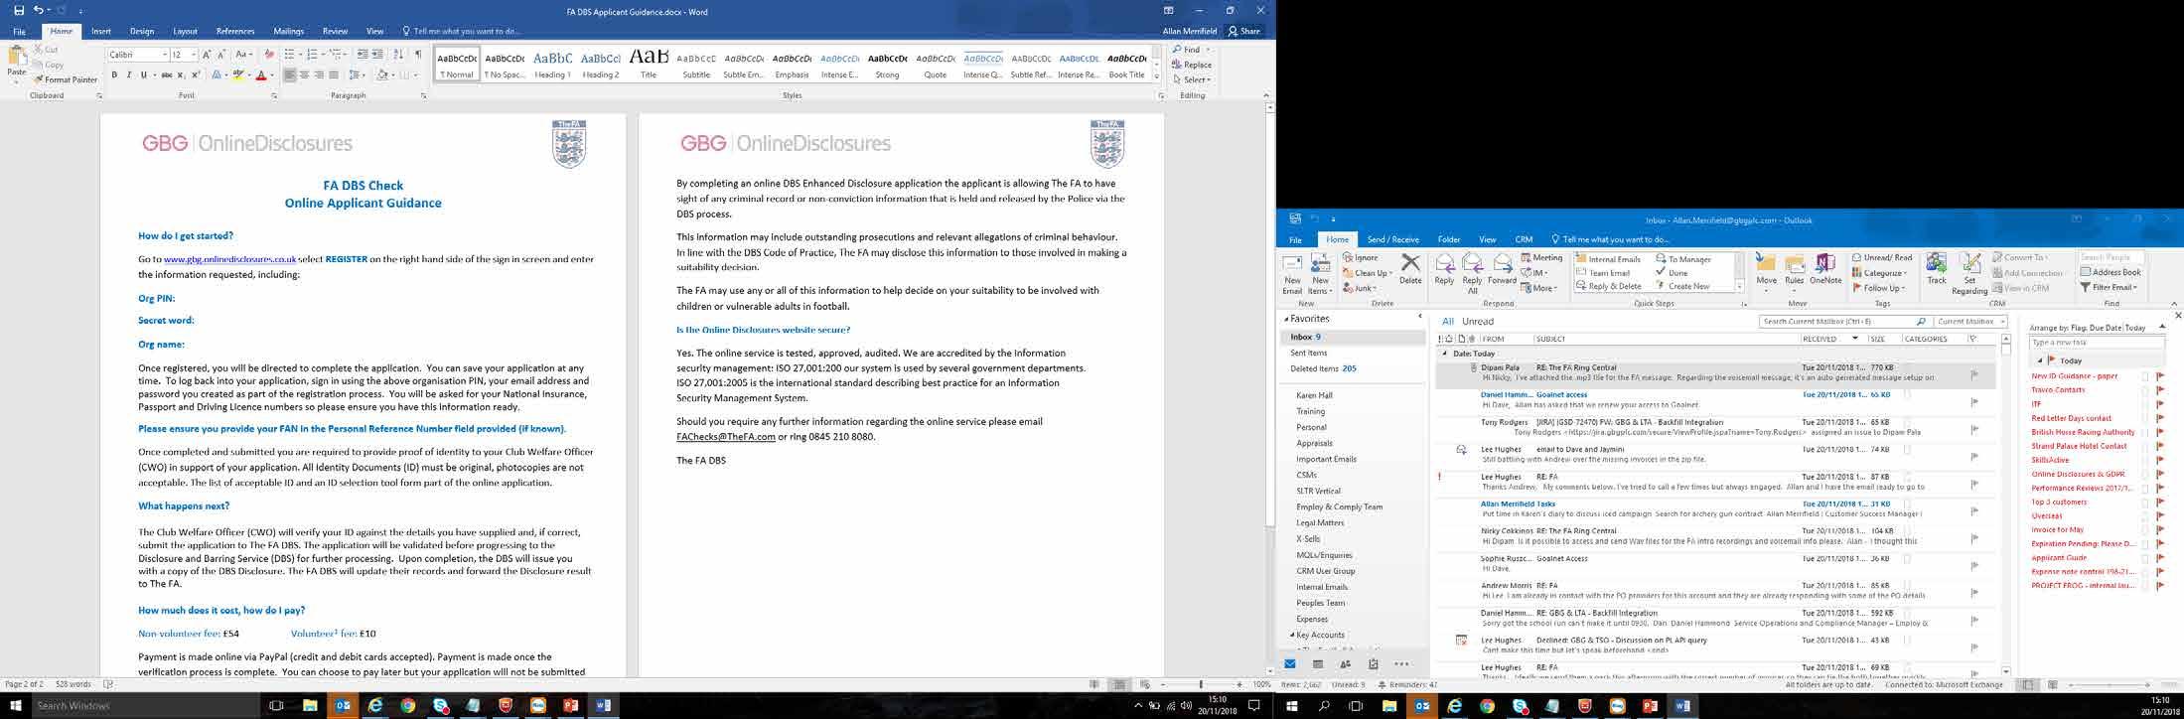Select the Sent Items folder in Outlook
This screenshot has height=719, width=2184.
pyautogui.click(x=1309, y=353)
